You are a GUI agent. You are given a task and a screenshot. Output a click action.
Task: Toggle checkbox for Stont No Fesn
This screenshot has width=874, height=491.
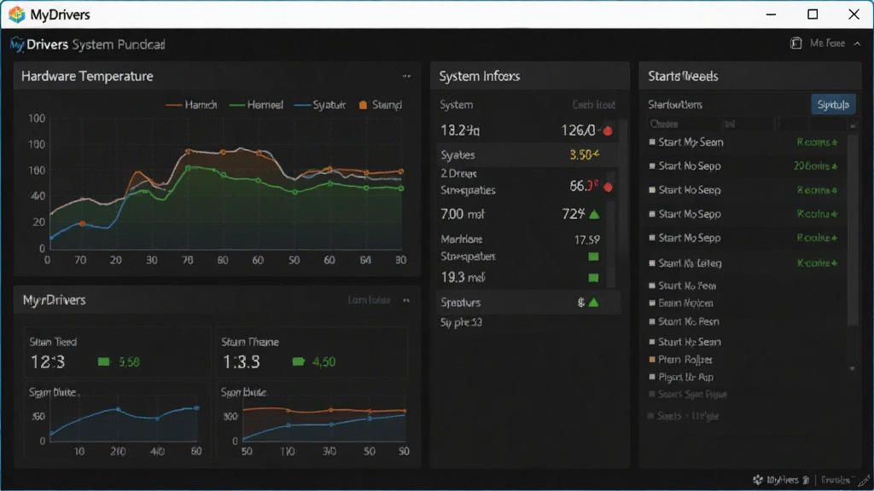click(x=652, y=321)
